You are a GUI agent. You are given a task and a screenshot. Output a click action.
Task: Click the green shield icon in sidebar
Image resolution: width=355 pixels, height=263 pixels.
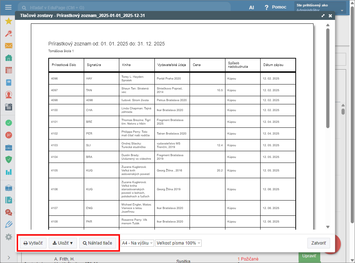point(9,160)
